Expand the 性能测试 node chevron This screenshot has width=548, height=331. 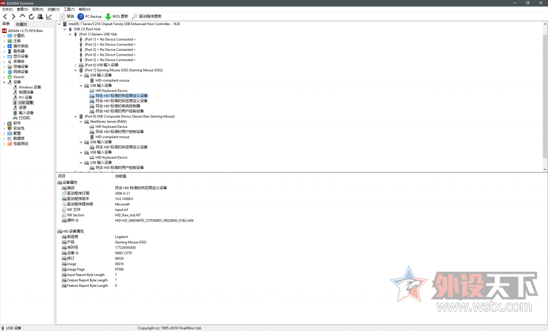[4, 143]
